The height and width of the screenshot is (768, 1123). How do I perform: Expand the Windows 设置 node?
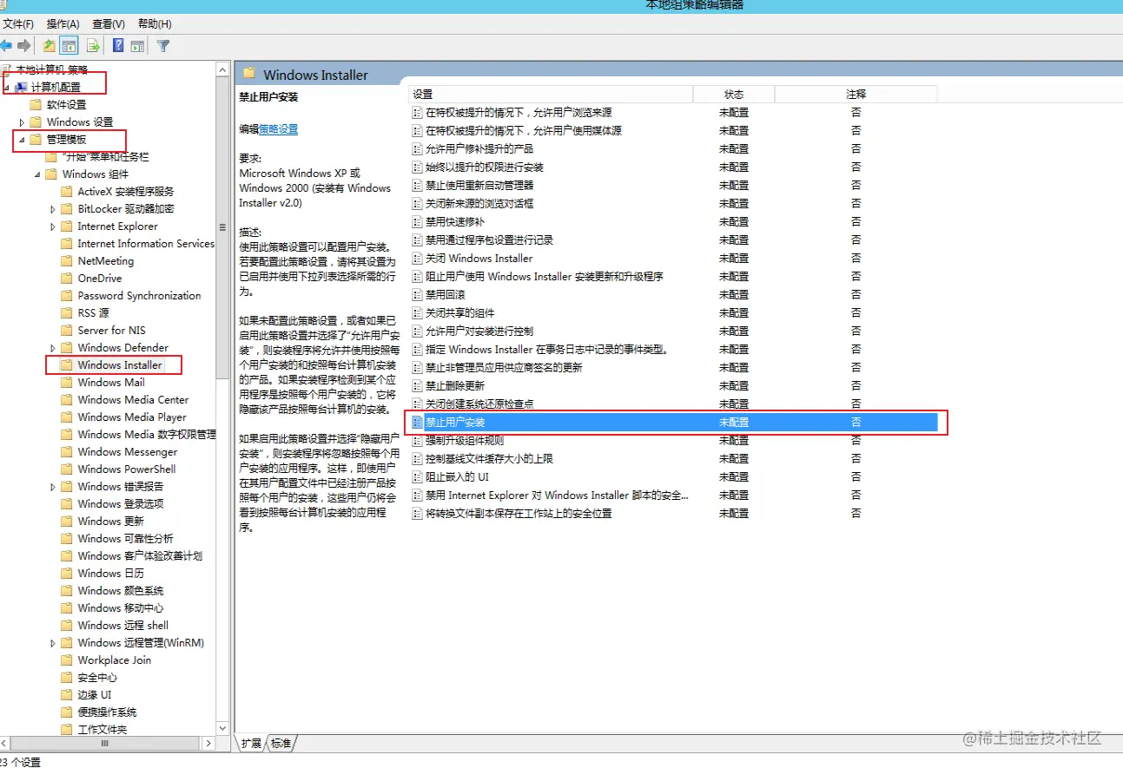tap(22, 122)
